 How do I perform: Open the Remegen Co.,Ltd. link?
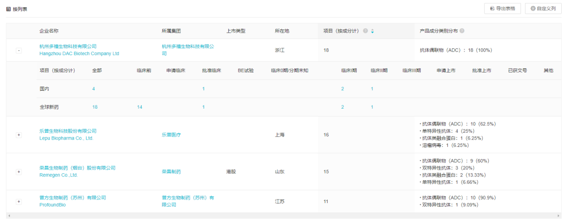59,175
